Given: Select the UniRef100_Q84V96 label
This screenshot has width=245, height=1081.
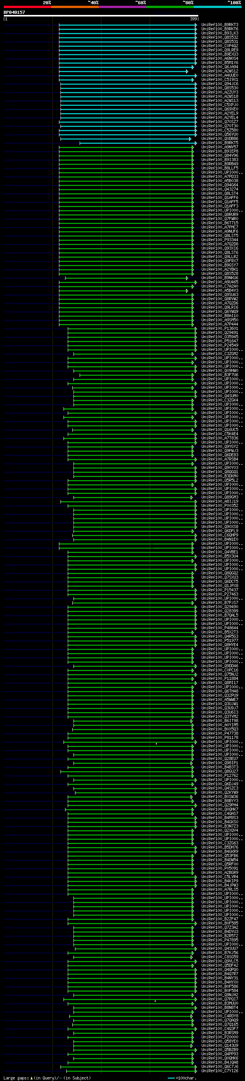Looking at the screenshot, I should (x=220, y=156).
